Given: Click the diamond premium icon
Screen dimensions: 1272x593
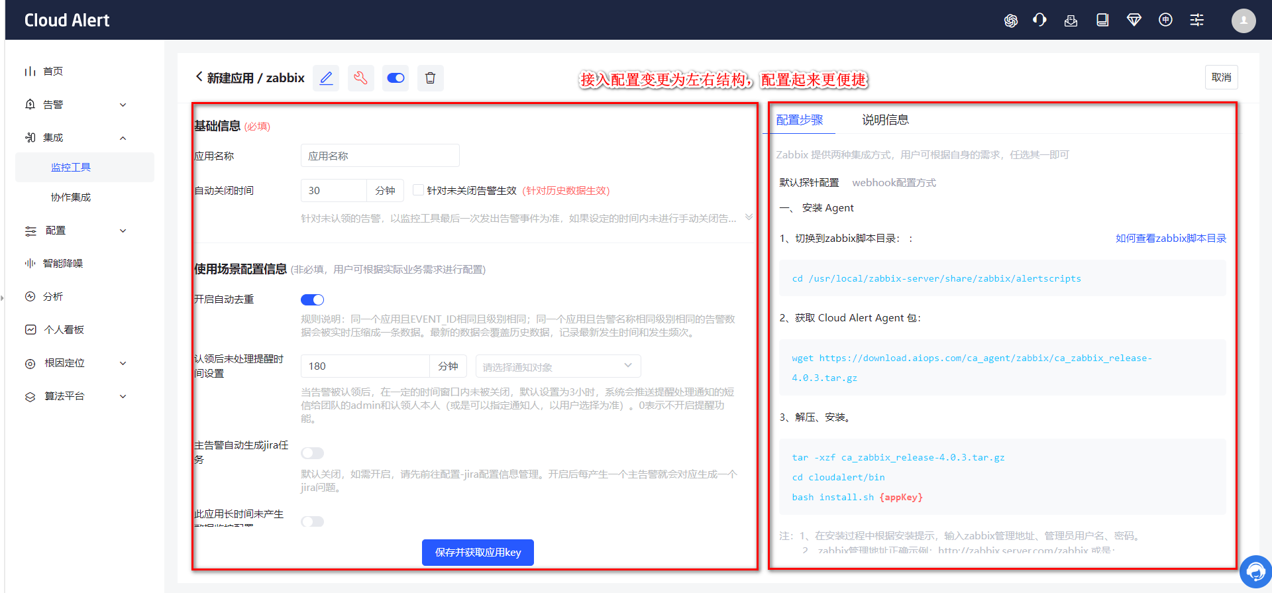Looking at the screenshot, I should [x=1134, y=20].
